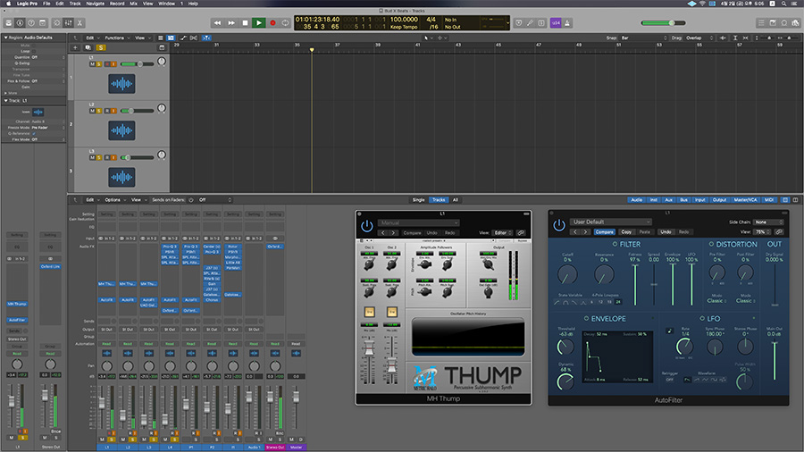Open the Snap Bar dropdown
The width and height of the screenshot is (804, 452).
(x=644, y=38)
